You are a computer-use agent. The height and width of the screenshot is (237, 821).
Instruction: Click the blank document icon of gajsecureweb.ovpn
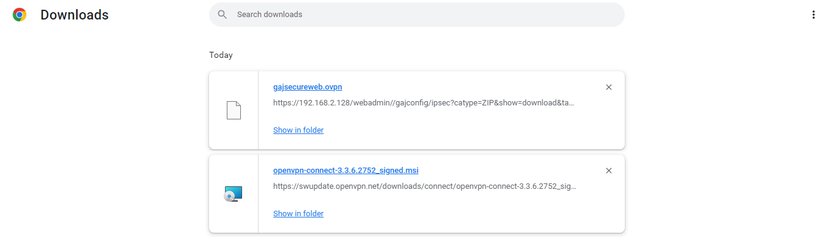click(234, 110)
